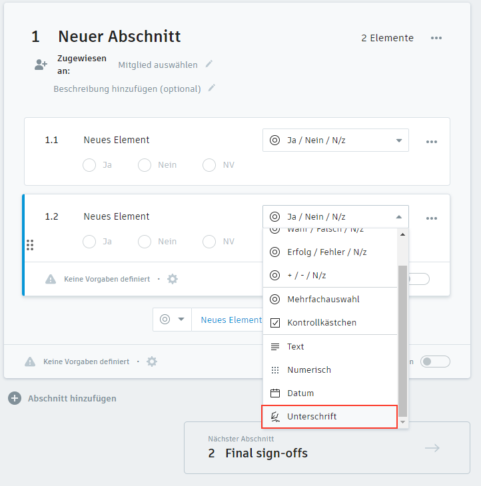Choose Unterschrift from the dropdown list

point(329,417)
